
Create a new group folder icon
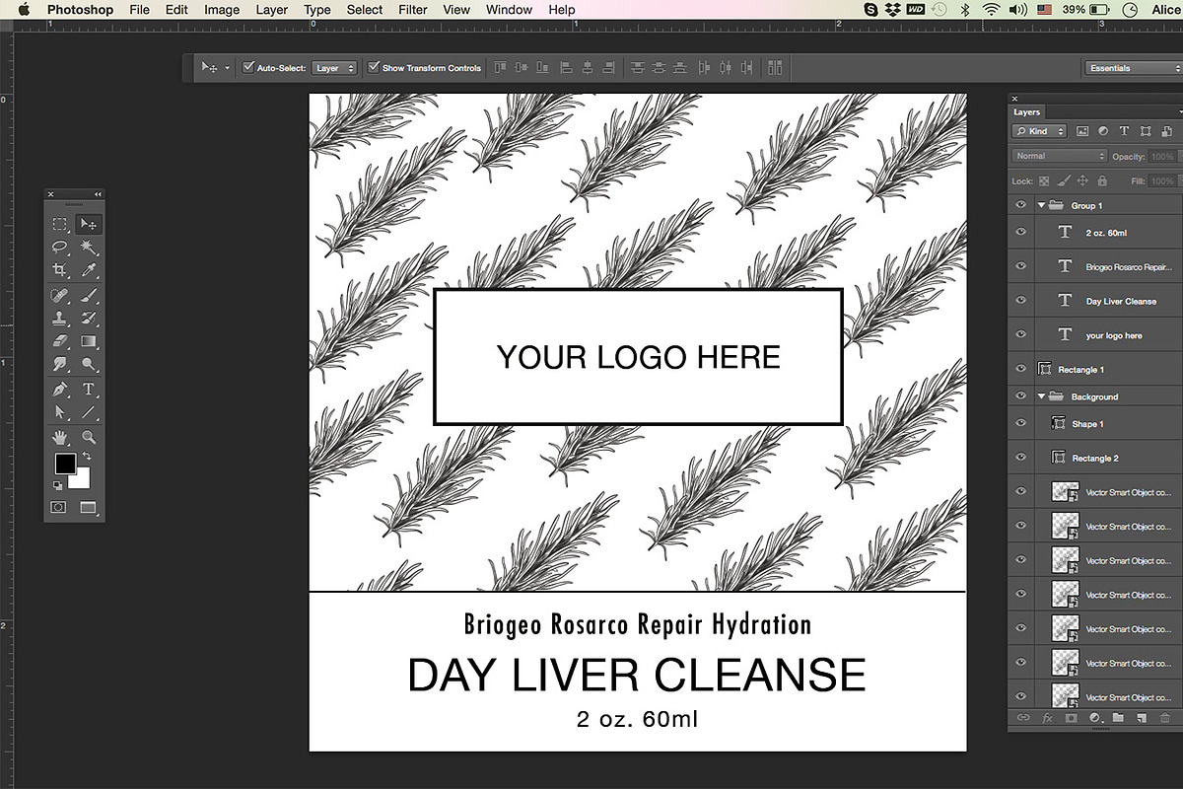tap(1118, 718)
